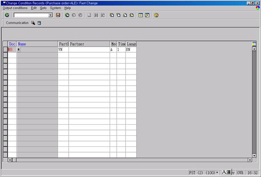Go to Previous Page icon
The width and height of the screenshot is (261, 177).
(x=118, y=15)
